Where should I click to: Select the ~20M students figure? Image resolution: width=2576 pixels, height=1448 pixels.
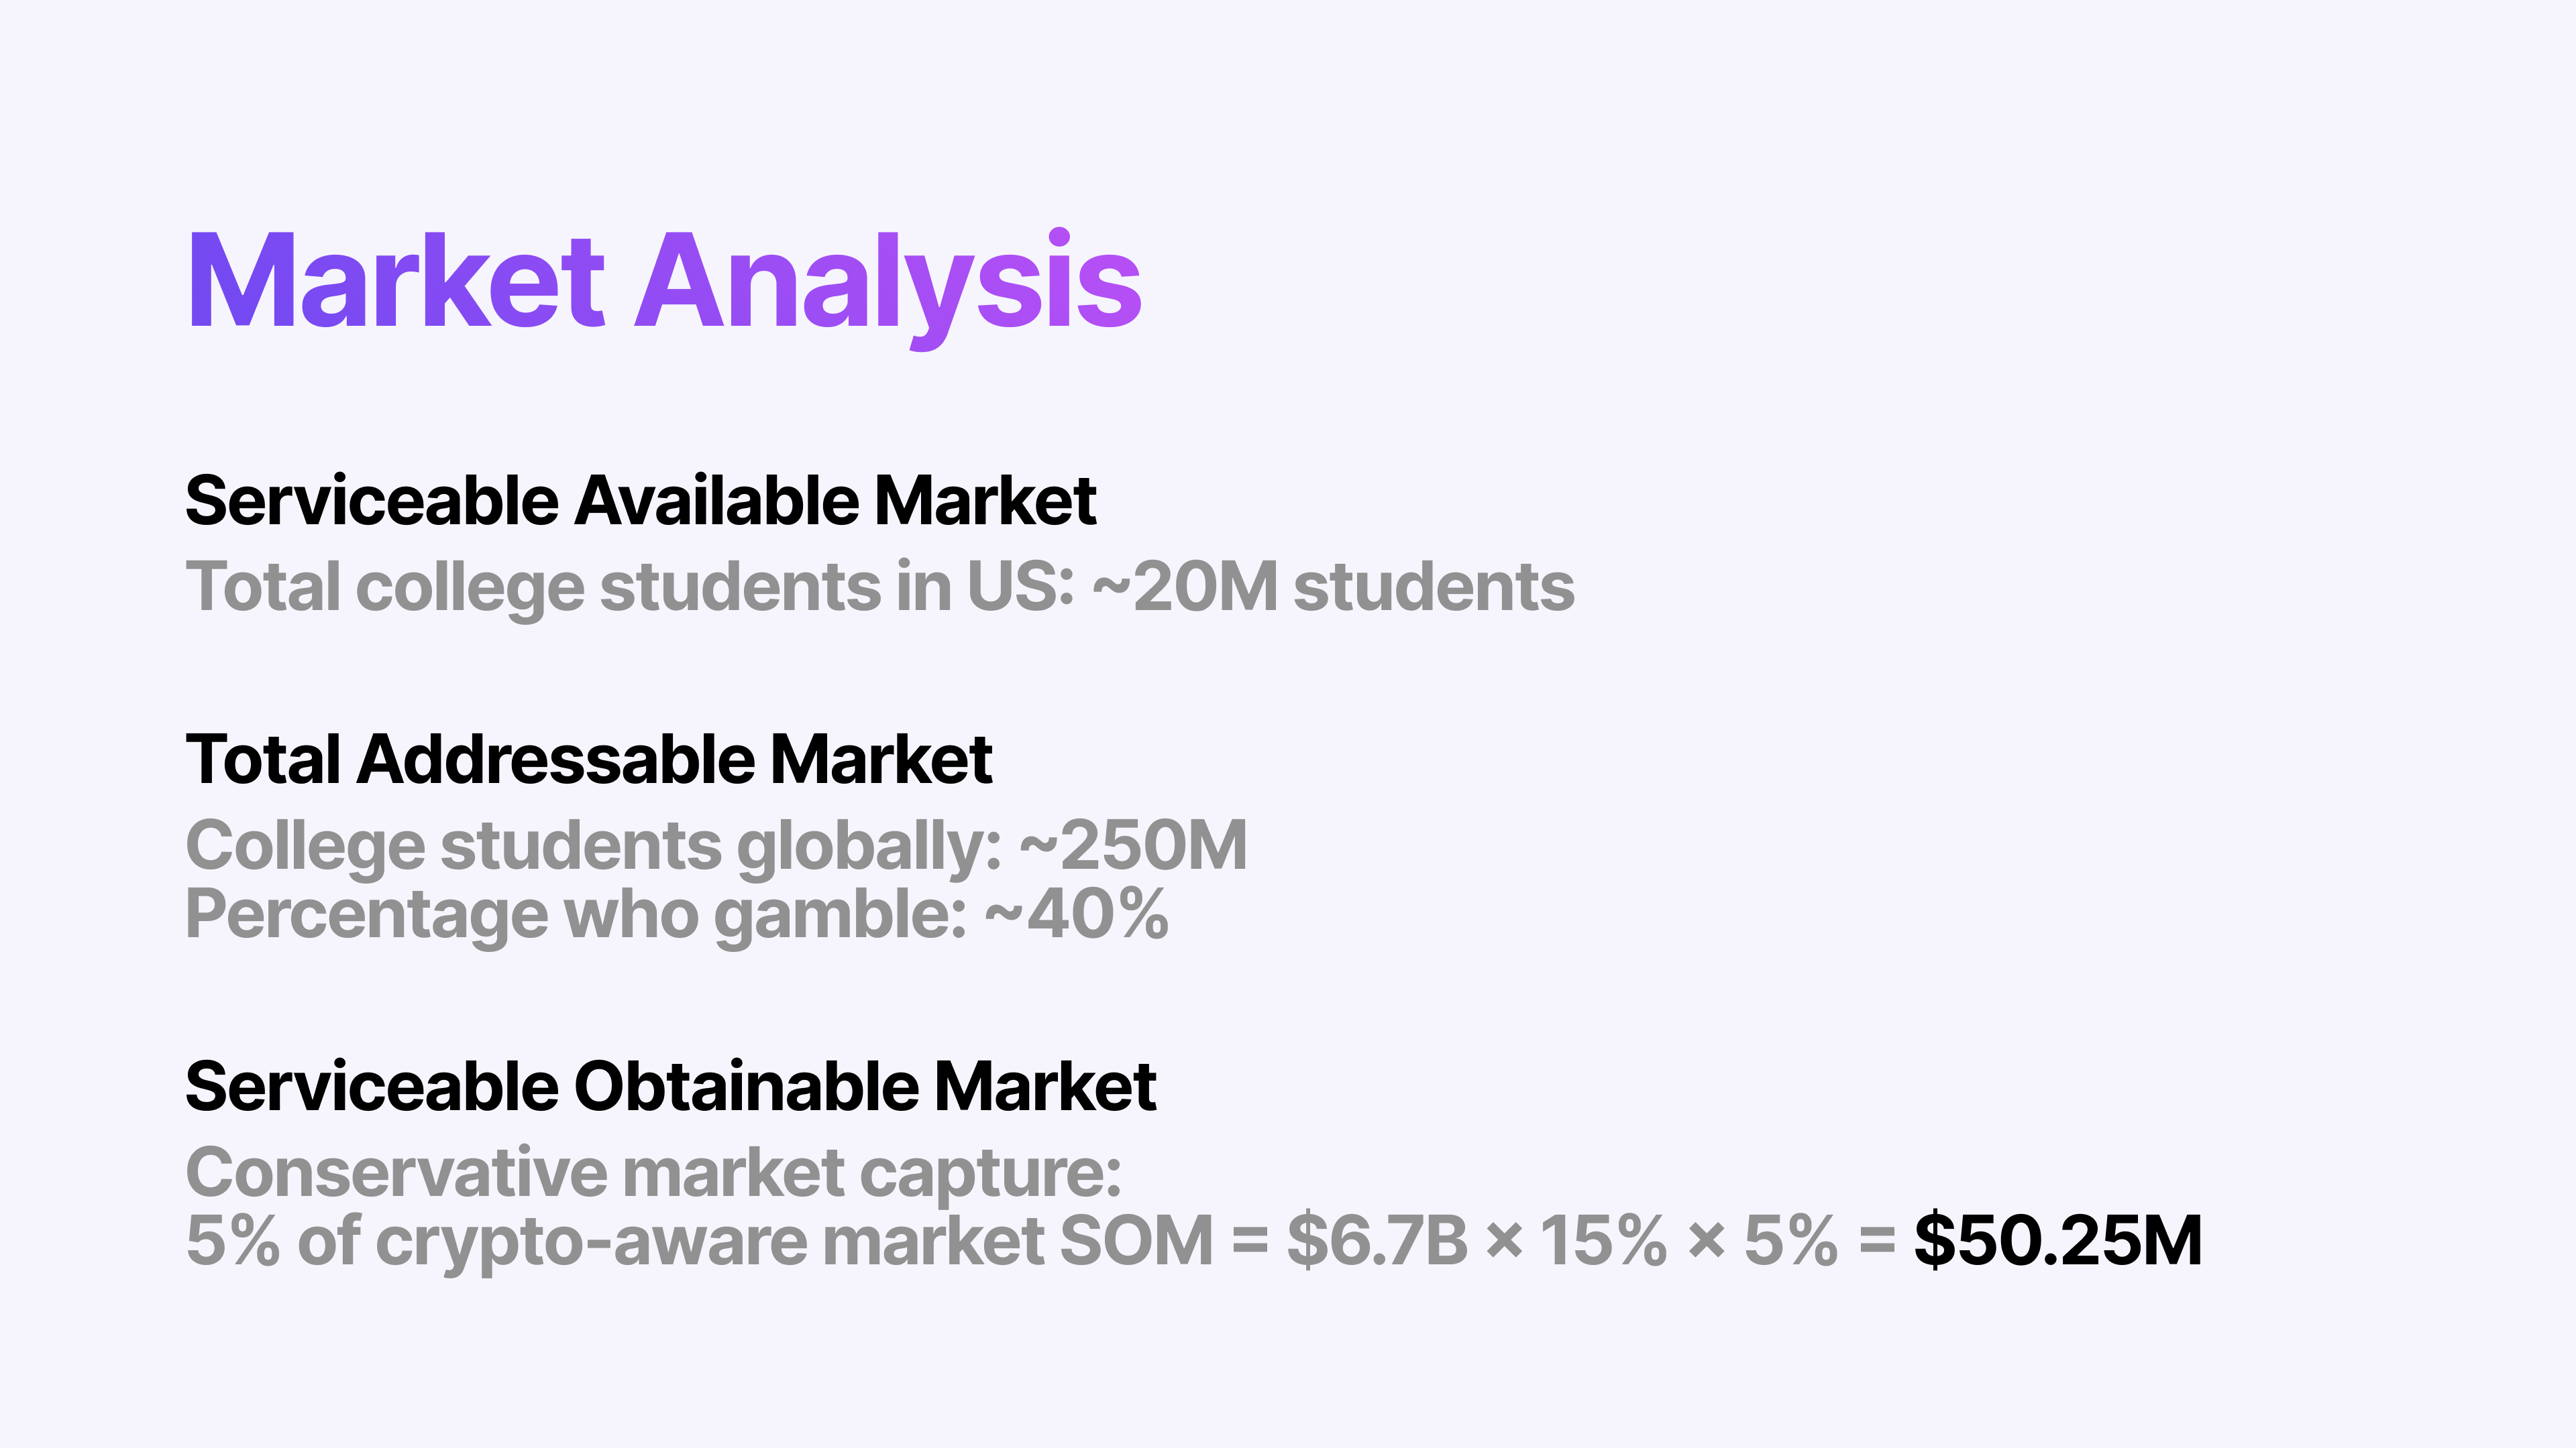point(1334,588)
